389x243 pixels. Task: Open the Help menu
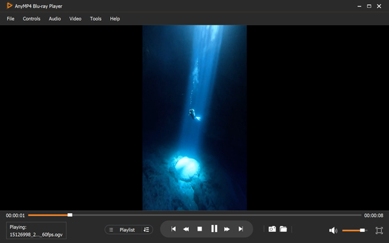point(115,19)
